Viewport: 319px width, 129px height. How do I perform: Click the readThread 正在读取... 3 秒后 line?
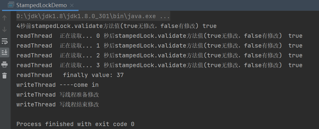(x=159, y=65)
